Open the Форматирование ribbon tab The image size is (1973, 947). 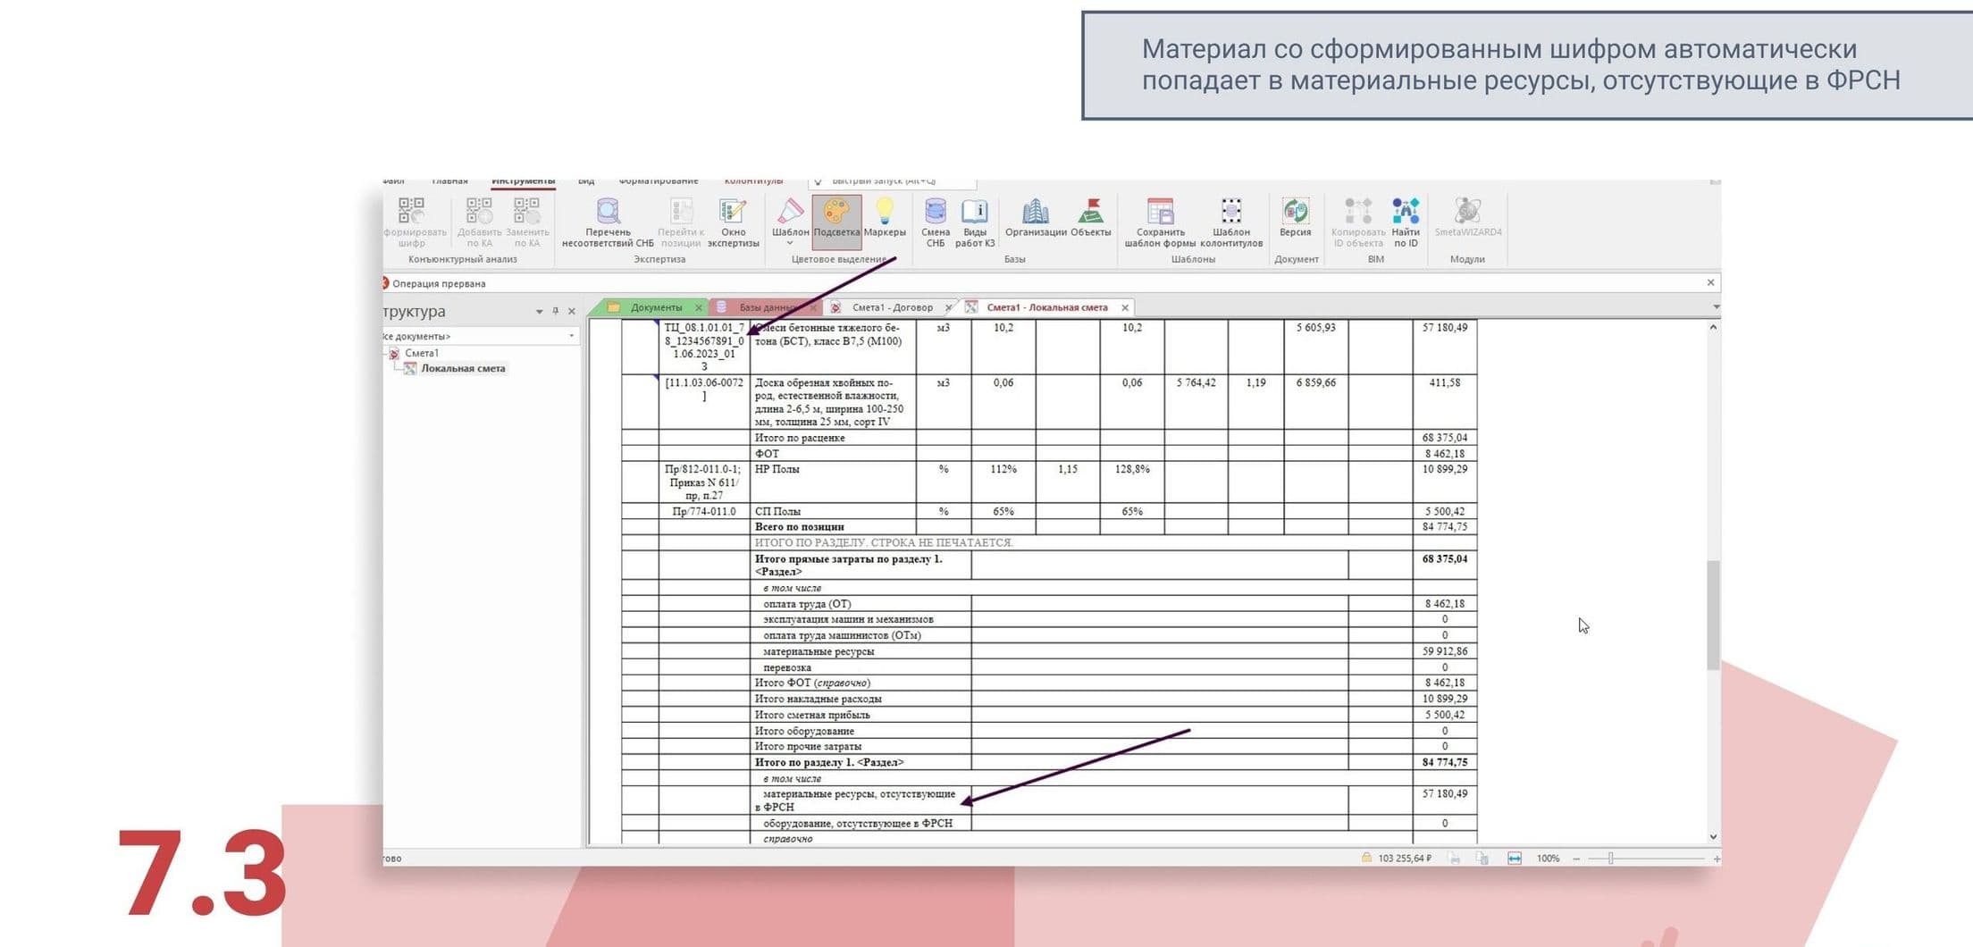(x=659, y=181)
